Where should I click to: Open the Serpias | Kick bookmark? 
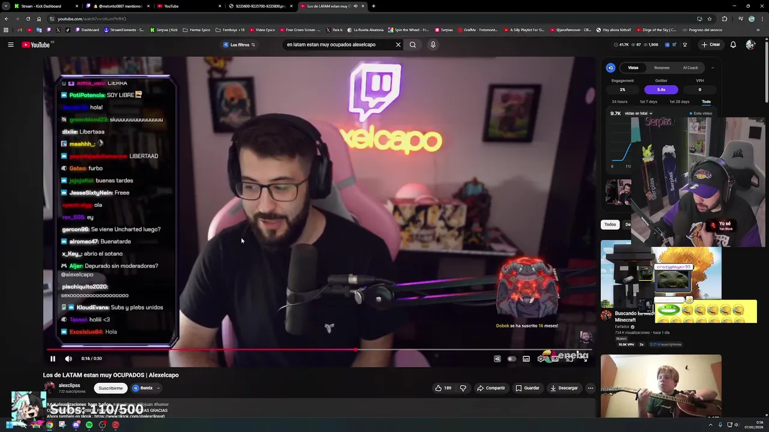pos(164,30)
